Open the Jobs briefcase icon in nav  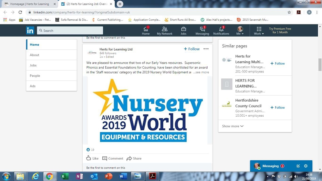pyautogui.click(x=183, y=31)
